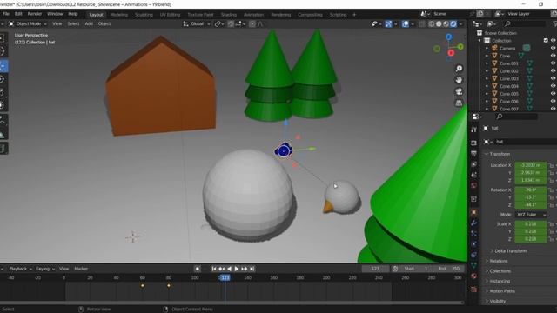Select Cone.002 in the outliner

[508, 71]
